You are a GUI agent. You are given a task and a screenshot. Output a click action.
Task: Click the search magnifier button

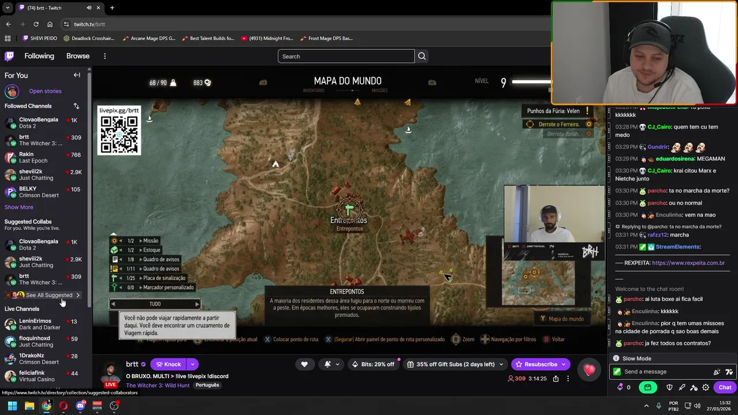(x=422, y=56)
